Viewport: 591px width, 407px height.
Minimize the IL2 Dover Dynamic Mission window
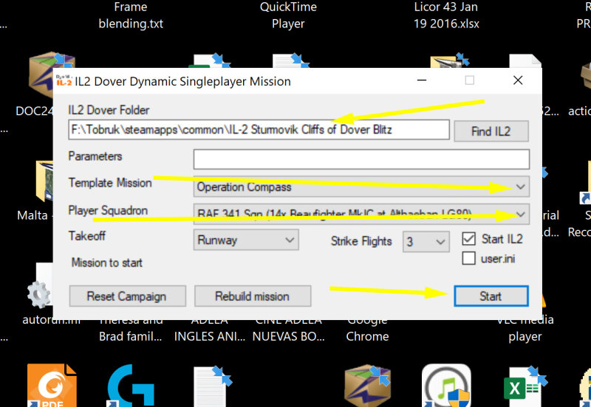pos(422,80)
